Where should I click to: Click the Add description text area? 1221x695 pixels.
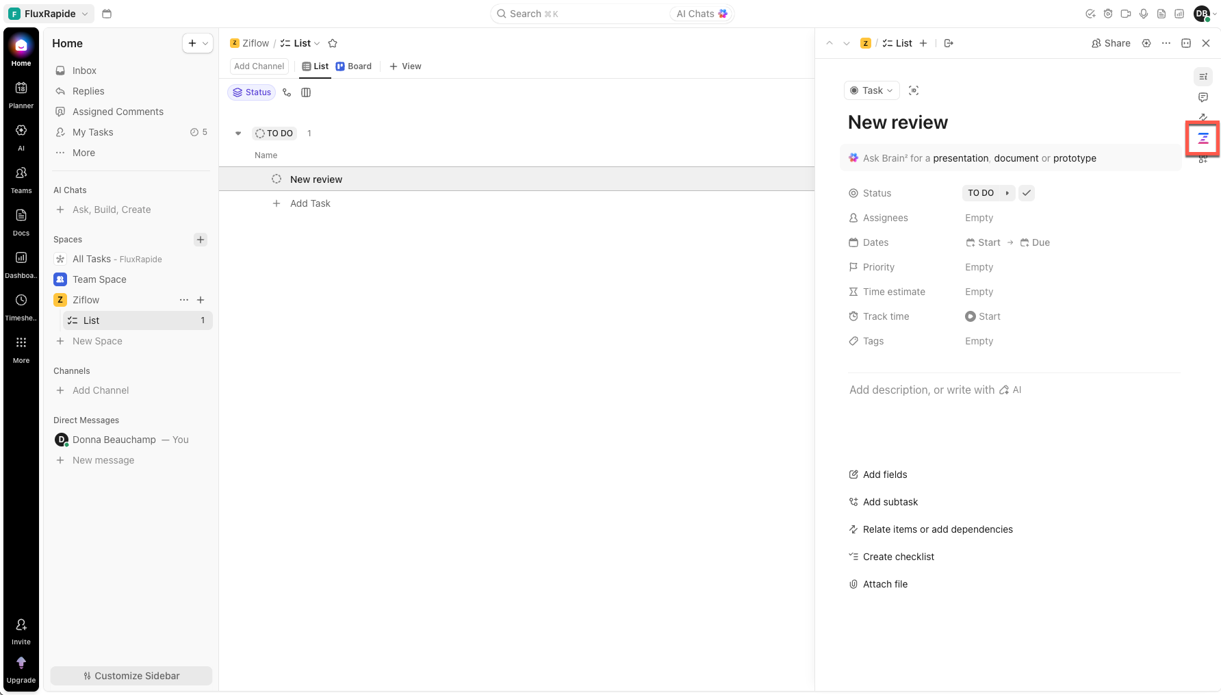pyautogui.click(x=936, y=390)
